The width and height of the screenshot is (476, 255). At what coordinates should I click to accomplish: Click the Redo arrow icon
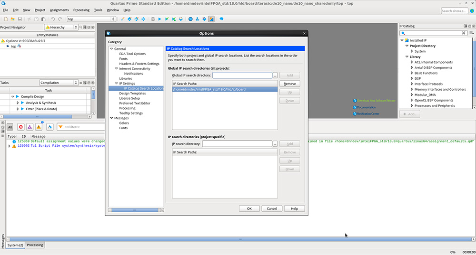click(x=60, y=19)
